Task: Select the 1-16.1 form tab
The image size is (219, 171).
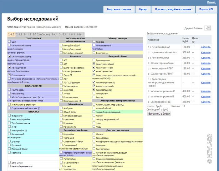Action: (x=80, y=34)
